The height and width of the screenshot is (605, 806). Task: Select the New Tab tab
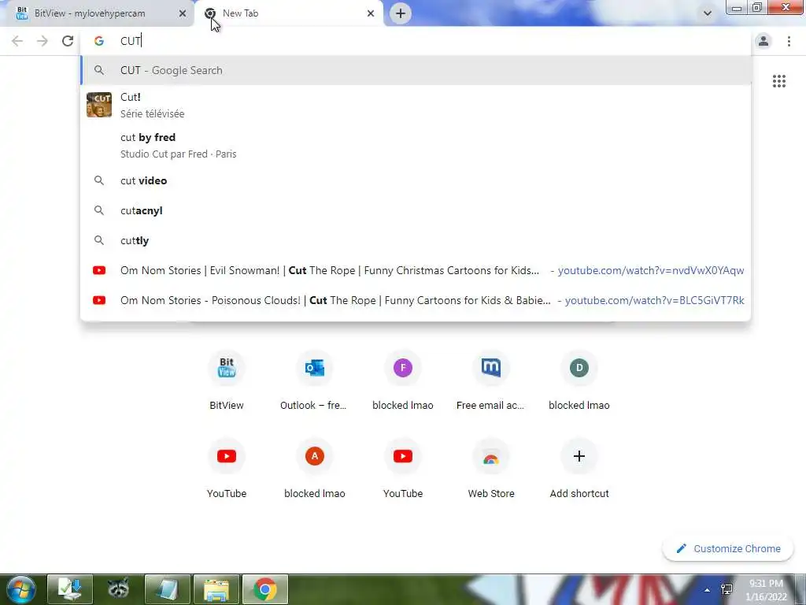[x=288, y=13]
